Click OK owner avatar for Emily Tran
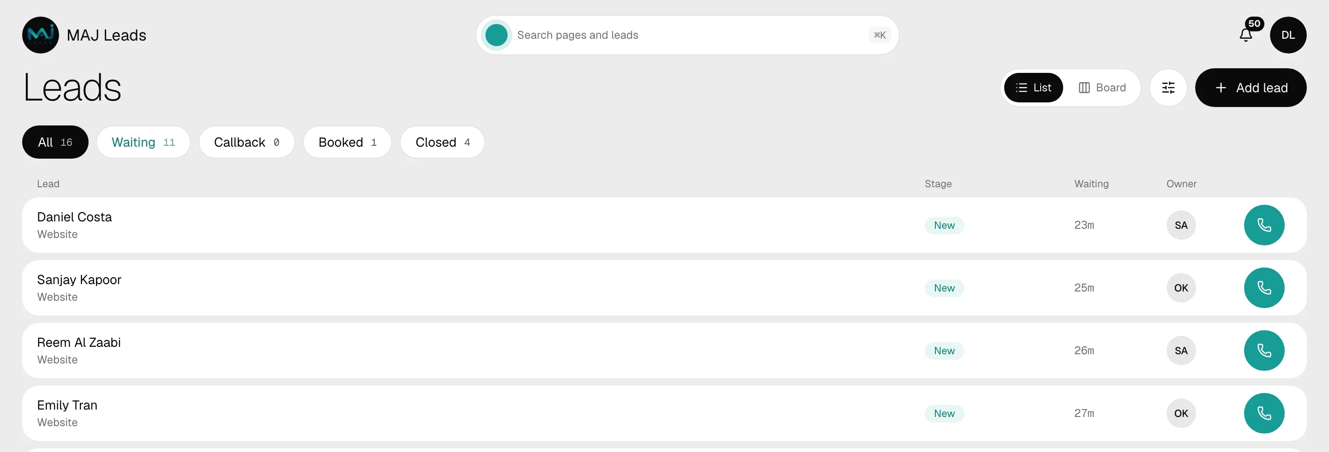The width and height of the screenshot is (1329, 452). [x=1181, y=413]
